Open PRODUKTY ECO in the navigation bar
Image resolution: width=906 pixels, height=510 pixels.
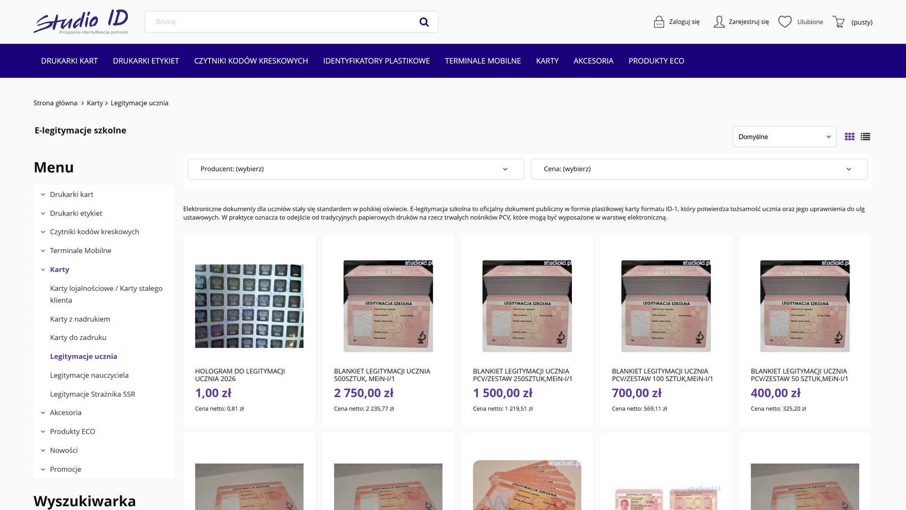[x=656, y=61]
